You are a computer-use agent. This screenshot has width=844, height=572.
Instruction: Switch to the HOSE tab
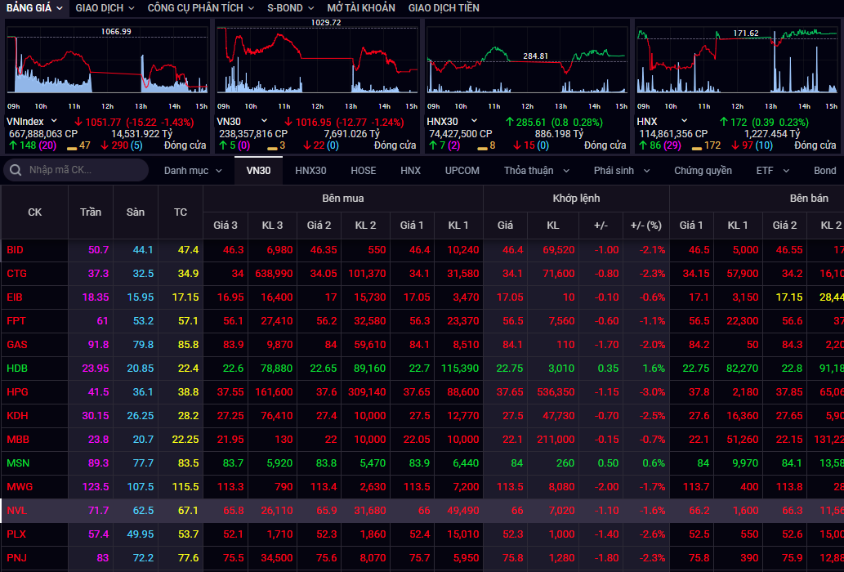tap(364, 171)
